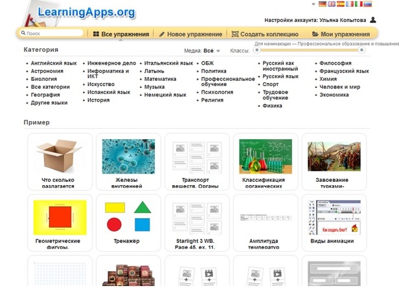This screenshot has width=399, height=288.
Task: Open the Английский язык category
Action: tap(54, 63)
